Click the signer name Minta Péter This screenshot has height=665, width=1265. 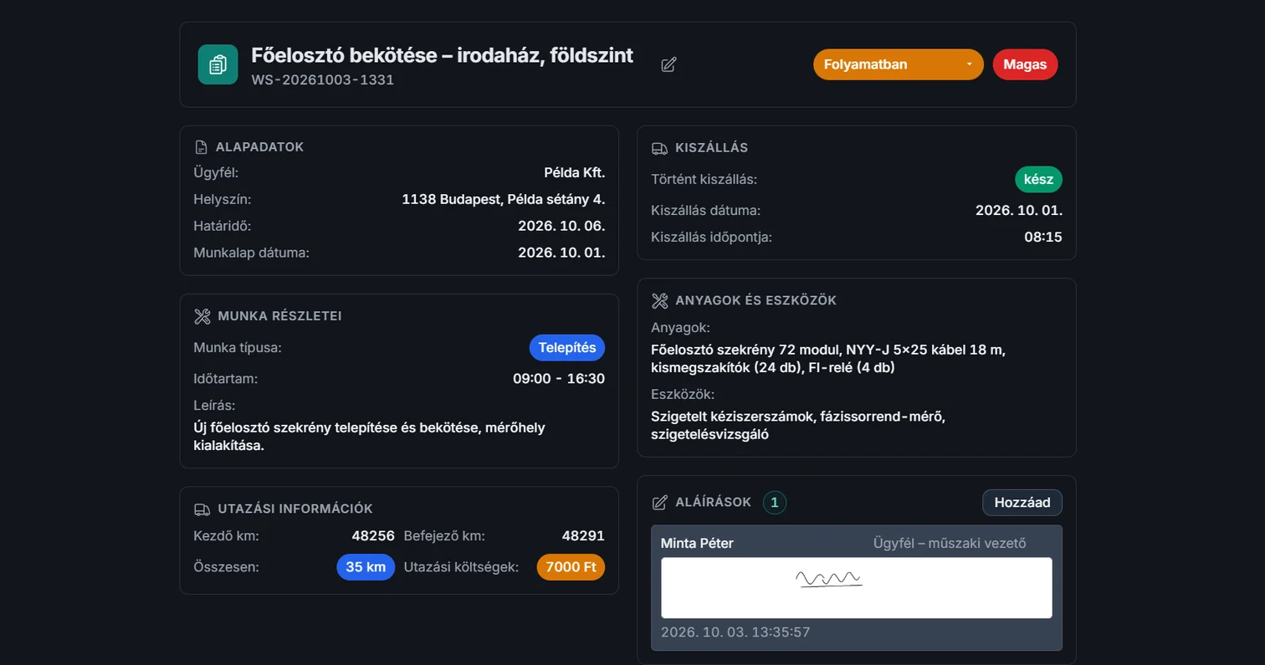pyautogui.click(x=697, y=544)
